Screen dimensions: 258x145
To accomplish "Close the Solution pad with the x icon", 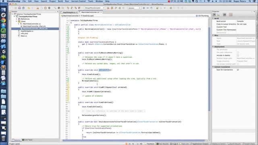I will coord(58,12).
